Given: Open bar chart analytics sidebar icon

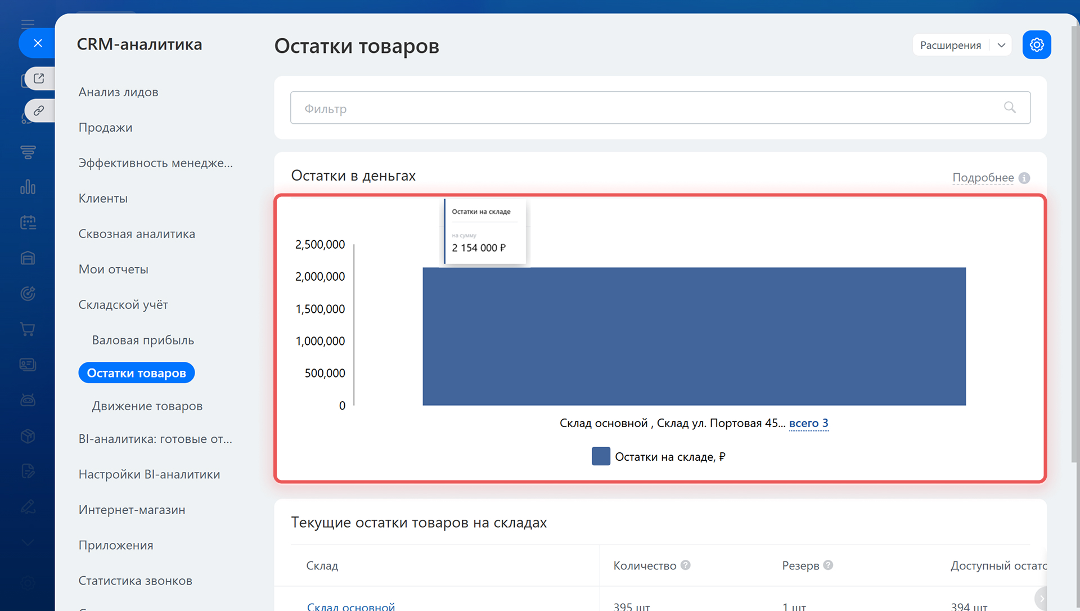Looking at the screenshot, I should click(28, 187).
